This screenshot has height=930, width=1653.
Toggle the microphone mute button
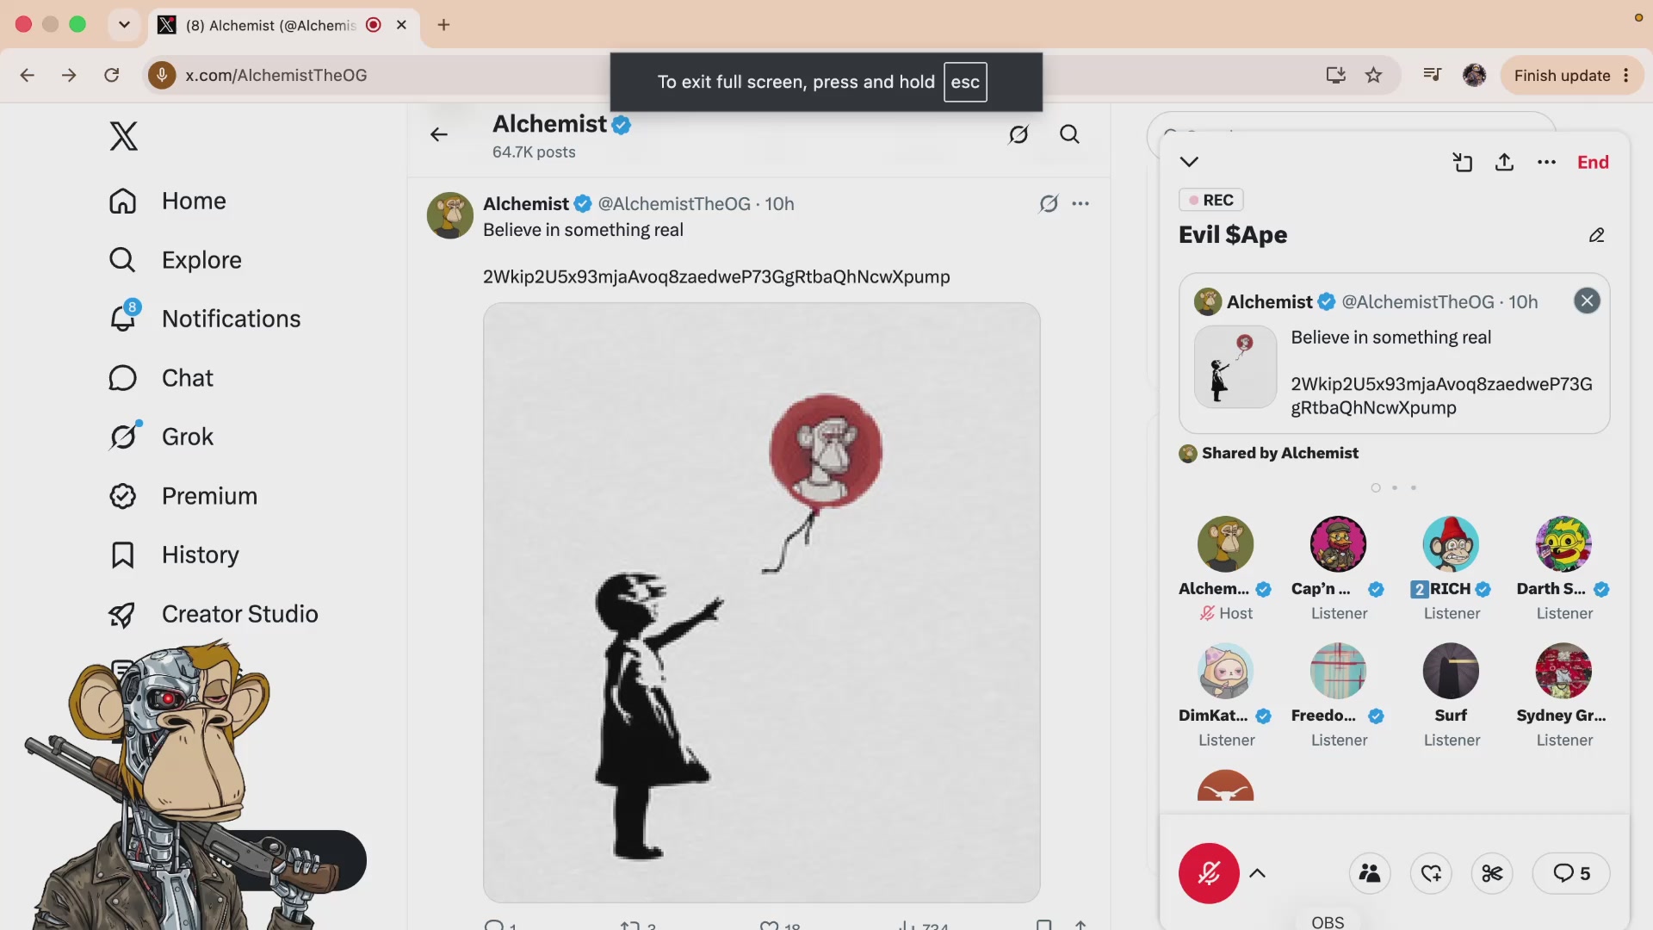[1209, 873]
